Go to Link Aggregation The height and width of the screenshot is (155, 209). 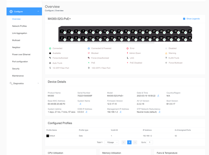[x=20, y=33]
